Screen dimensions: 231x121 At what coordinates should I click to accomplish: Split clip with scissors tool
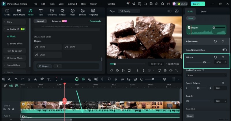(36, 79)
